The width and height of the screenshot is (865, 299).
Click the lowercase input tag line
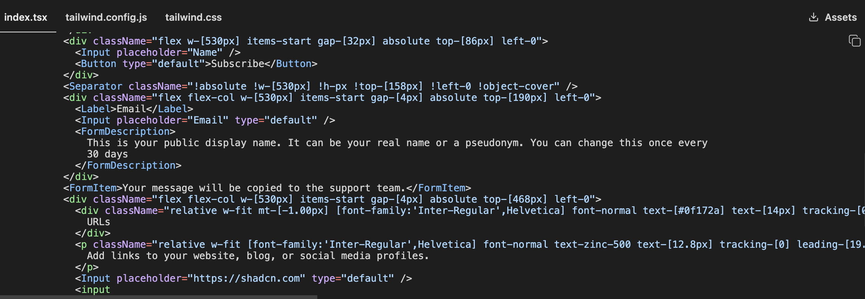(x=93, y=290)
